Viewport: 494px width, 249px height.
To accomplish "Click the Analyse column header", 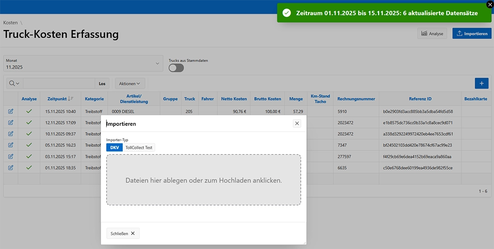I will pyautogui.click(x=29, y=98).
